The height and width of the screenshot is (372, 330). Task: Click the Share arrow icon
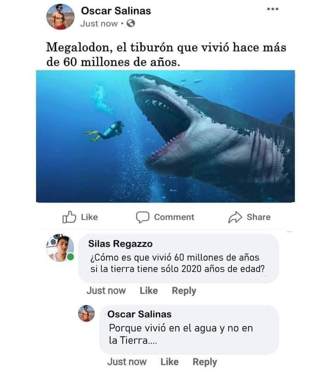point(235,217)
